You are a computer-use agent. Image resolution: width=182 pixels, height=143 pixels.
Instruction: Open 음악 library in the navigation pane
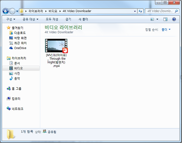17,79
